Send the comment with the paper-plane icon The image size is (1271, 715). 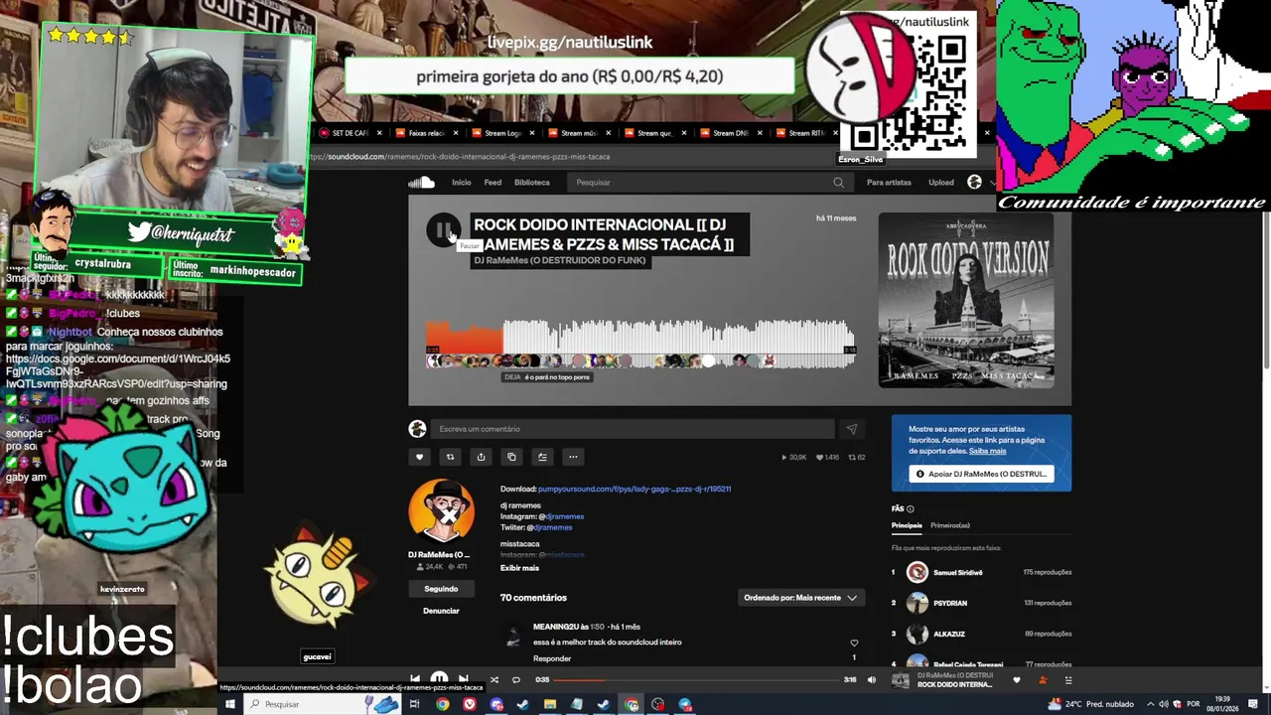coord(851,429)
